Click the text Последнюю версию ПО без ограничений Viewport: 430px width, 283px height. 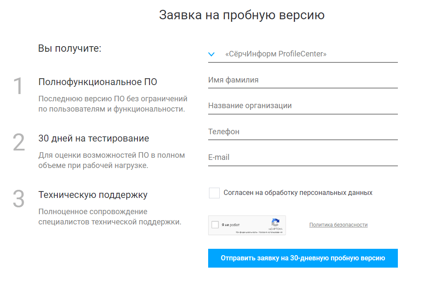pos(113,99)
